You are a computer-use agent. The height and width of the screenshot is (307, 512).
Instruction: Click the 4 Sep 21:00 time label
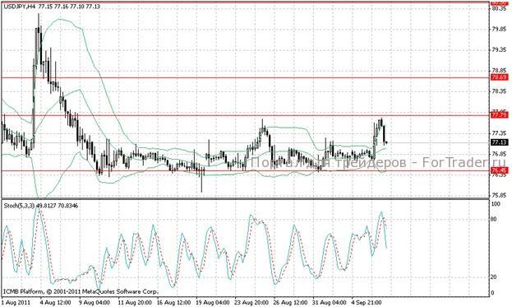[x=366, y=302]
